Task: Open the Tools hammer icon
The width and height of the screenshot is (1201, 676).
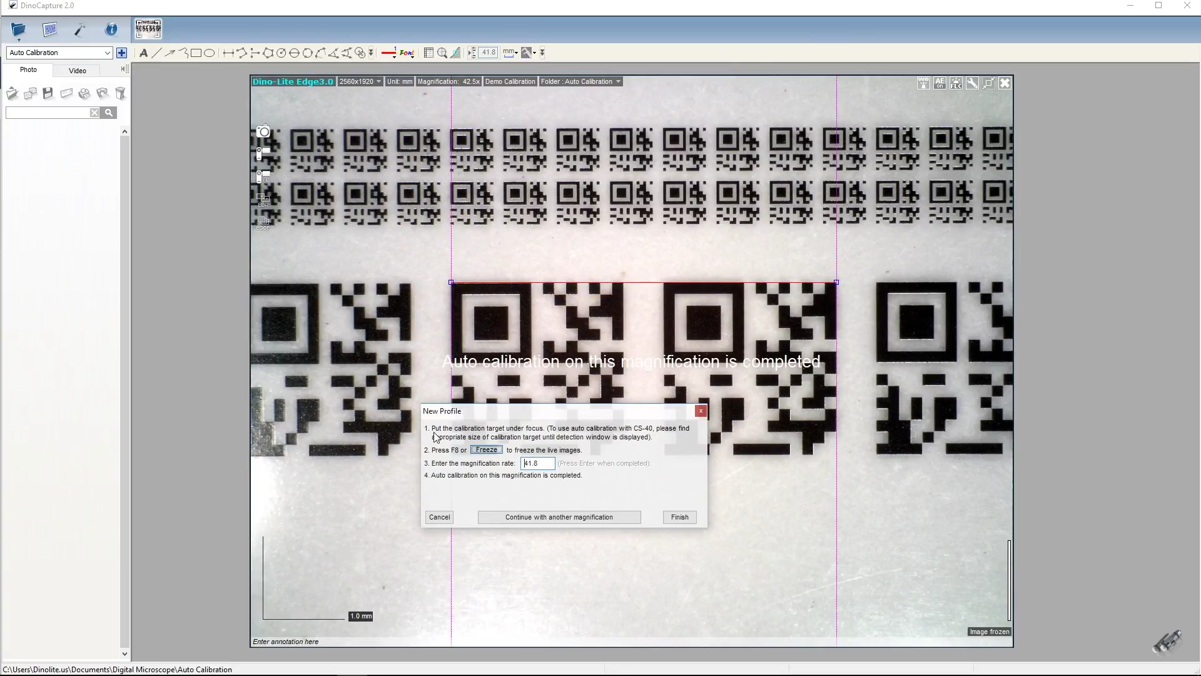Action: [x=80, y=29]
